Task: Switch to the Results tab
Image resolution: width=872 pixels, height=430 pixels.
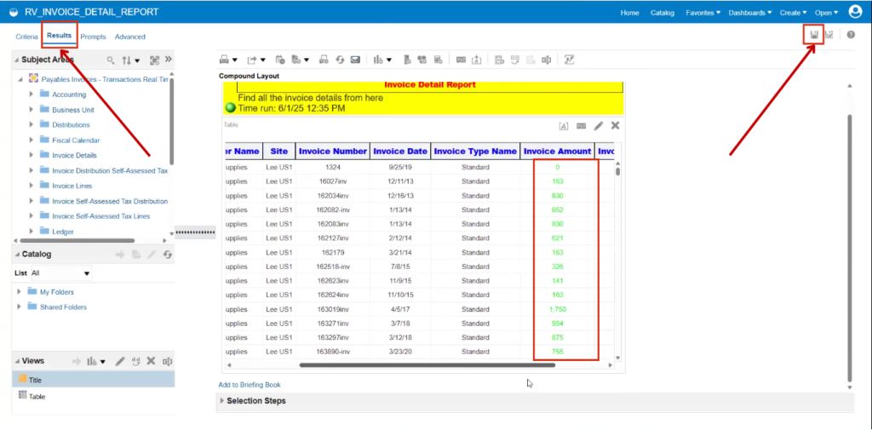Action: [60, 36]
